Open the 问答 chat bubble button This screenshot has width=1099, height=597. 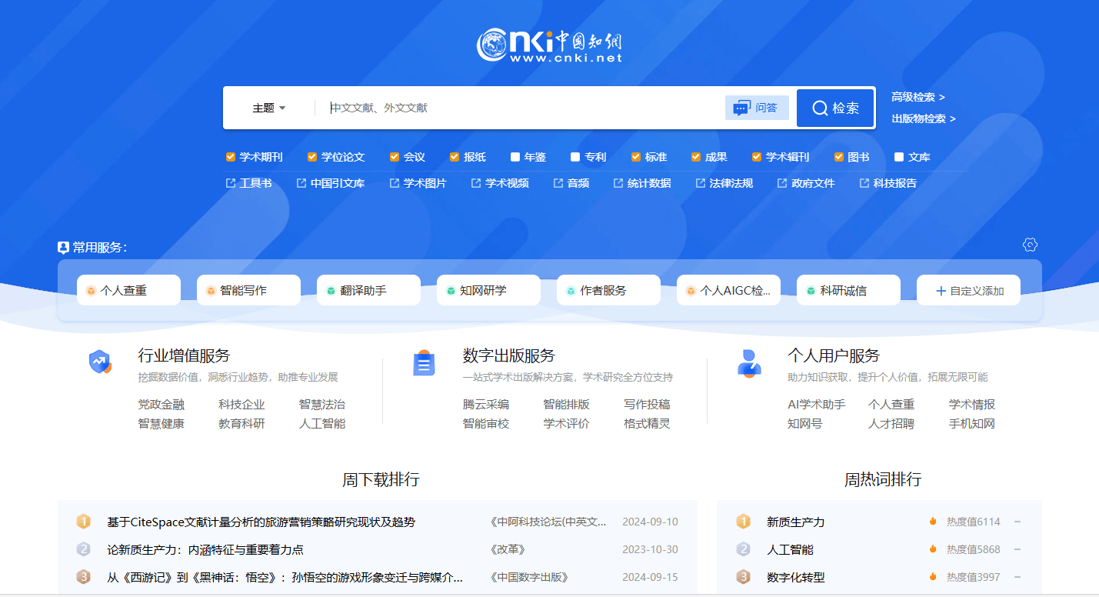coord(757,108)
